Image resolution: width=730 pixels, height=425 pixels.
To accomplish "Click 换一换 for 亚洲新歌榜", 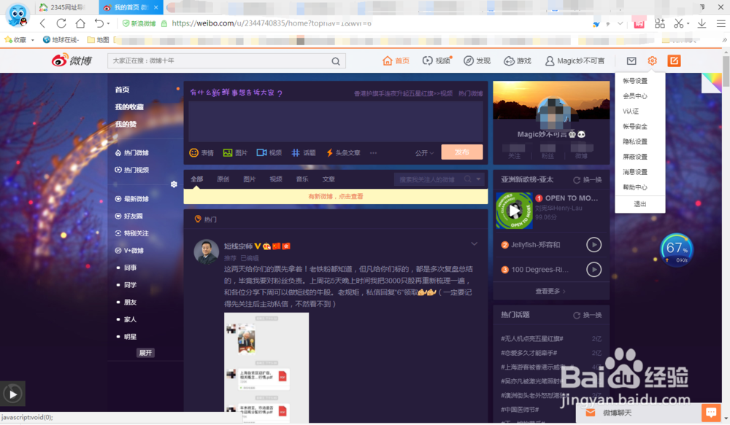I will 588,179.
